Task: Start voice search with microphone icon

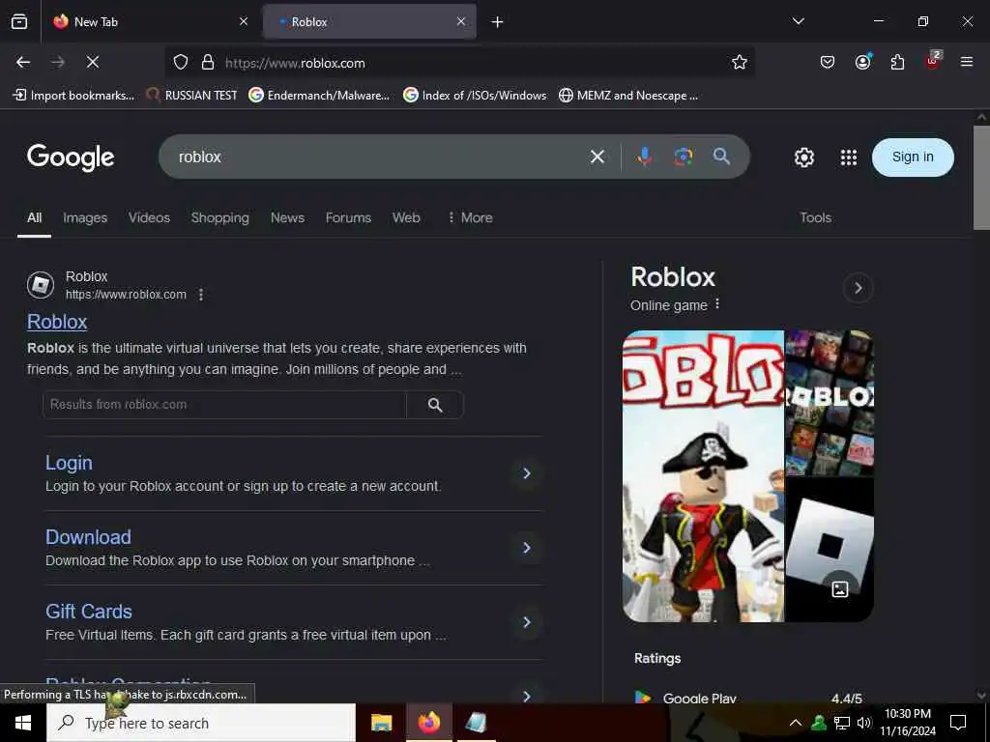Action: tap(644, 157)
